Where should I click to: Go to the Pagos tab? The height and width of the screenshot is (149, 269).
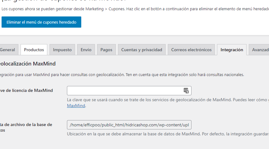[x=106, y=50]
